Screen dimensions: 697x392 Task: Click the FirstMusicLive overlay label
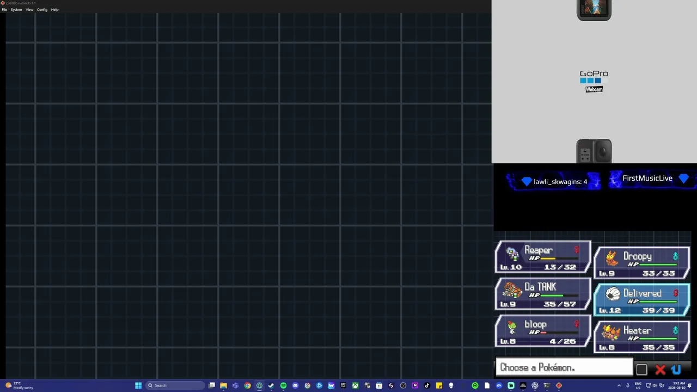pos(647,178)
